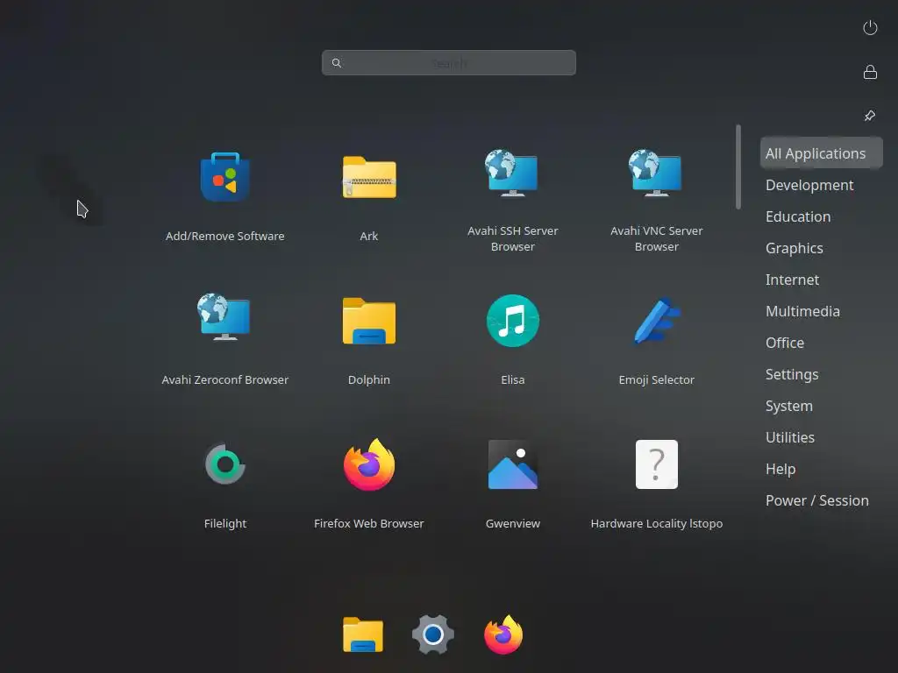Launch Avahi Zeroconf Browser
Screen dimensions: 898x673
225,316
